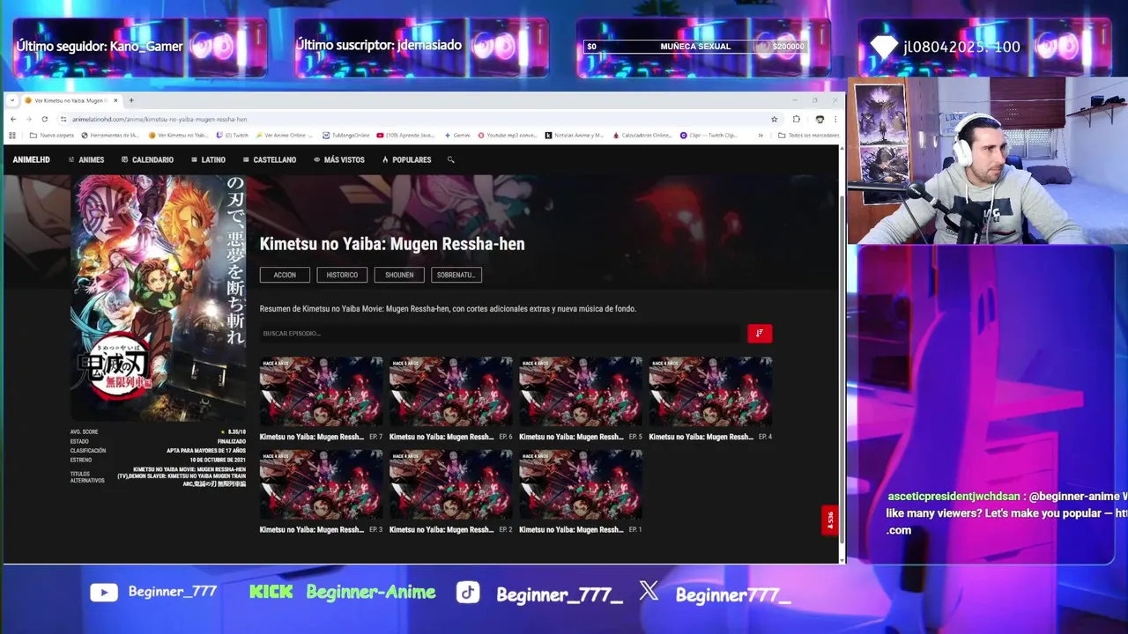Open the Episode 6 thumbnail
Screen dimensions: 1128x634
450,392
